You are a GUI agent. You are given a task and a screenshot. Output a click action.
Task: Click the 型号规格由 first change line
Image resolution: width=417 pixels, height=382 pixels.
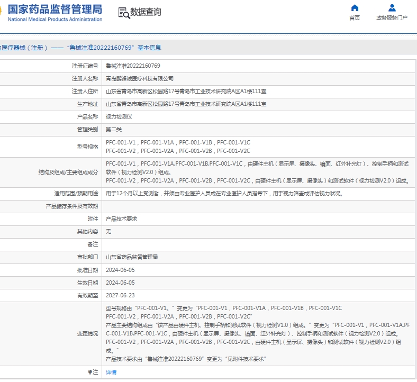pos(224,308)
